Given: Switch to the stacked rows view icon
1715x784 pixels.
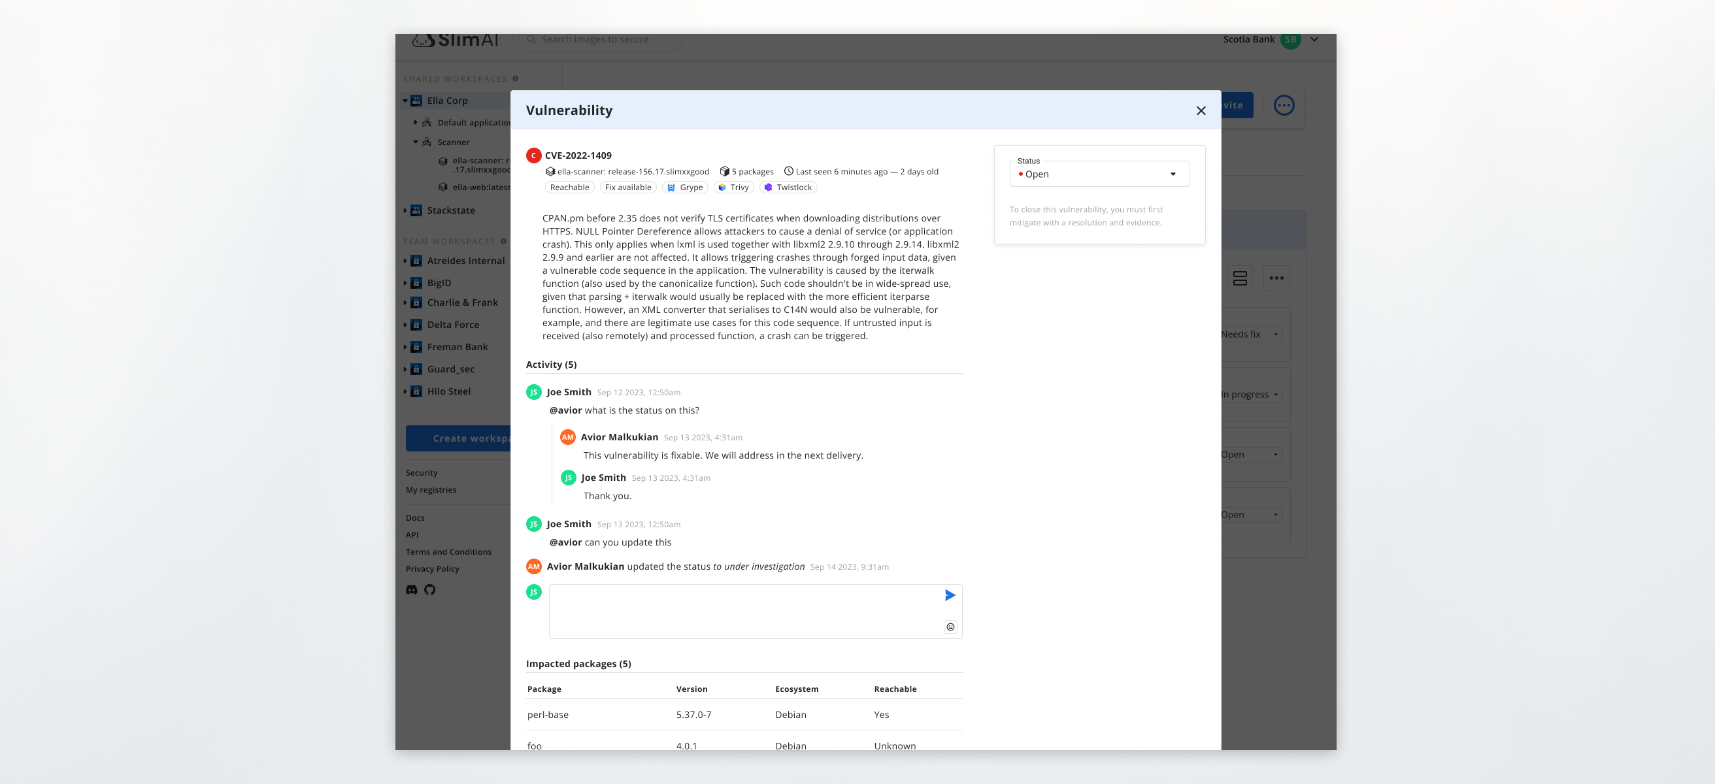Looking at the screenshot, I should (1239, 278).
